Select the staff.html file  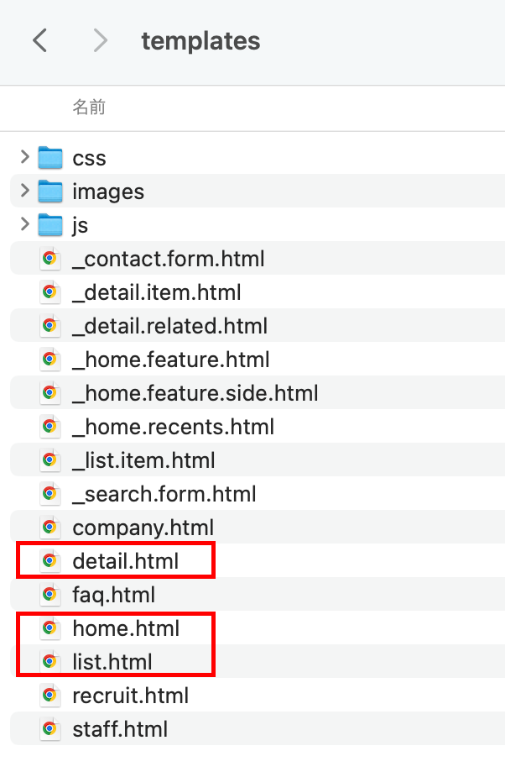point(120,729)
